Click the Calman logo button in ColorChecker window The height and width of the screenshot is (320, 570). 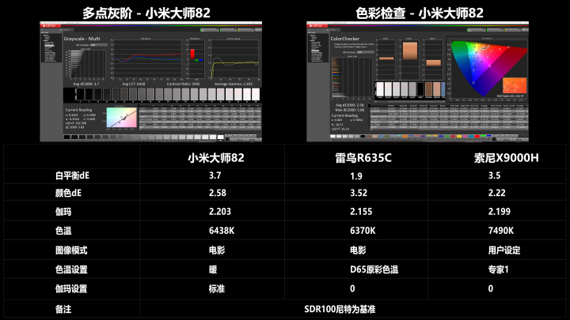(317, 26)
